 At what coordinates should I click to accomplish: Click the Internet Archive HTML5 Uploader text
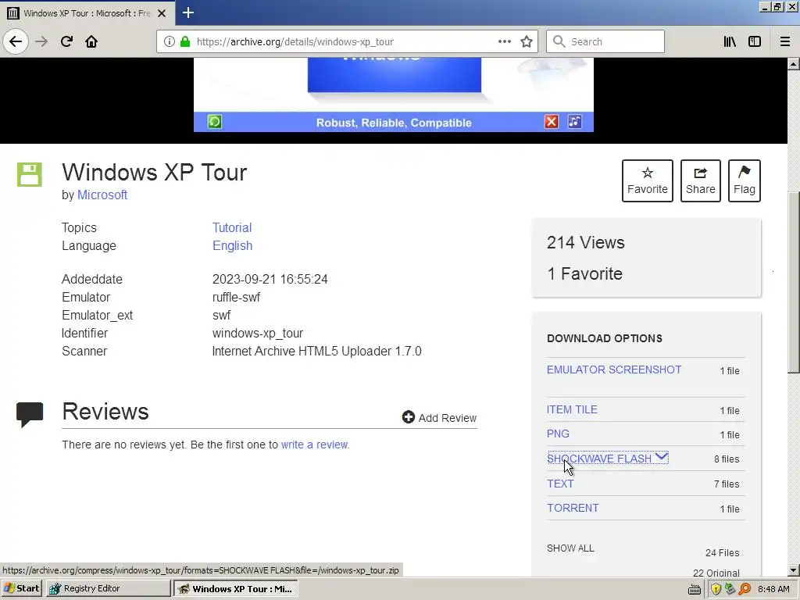pos(317,351)
